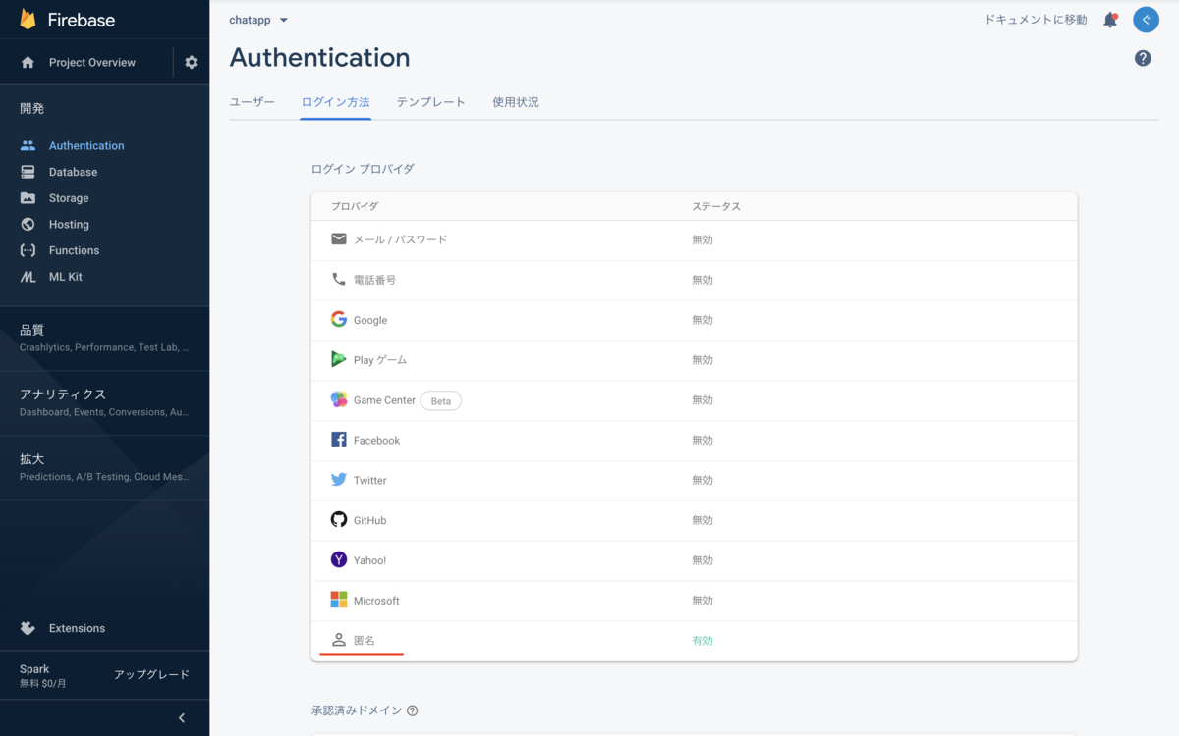Click ドキュメントに移動 link
This screenshot has height=736, width=1179.
[x=1036, y=20]
